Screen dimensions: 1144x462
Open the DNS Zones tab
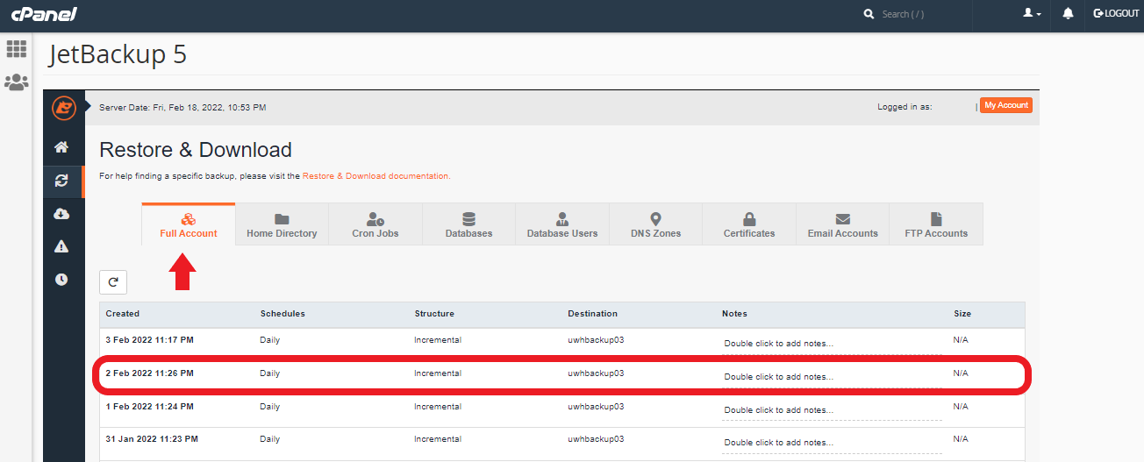click(x=655, y=224)
